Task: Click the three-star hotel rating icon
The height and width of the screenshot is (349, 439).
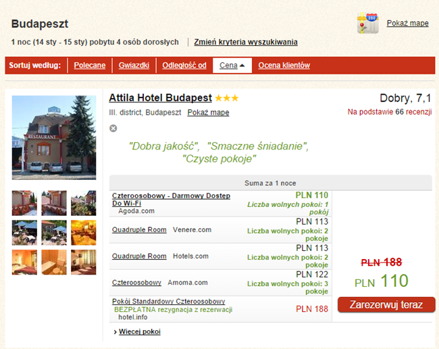Action: (x=227, y=98)
